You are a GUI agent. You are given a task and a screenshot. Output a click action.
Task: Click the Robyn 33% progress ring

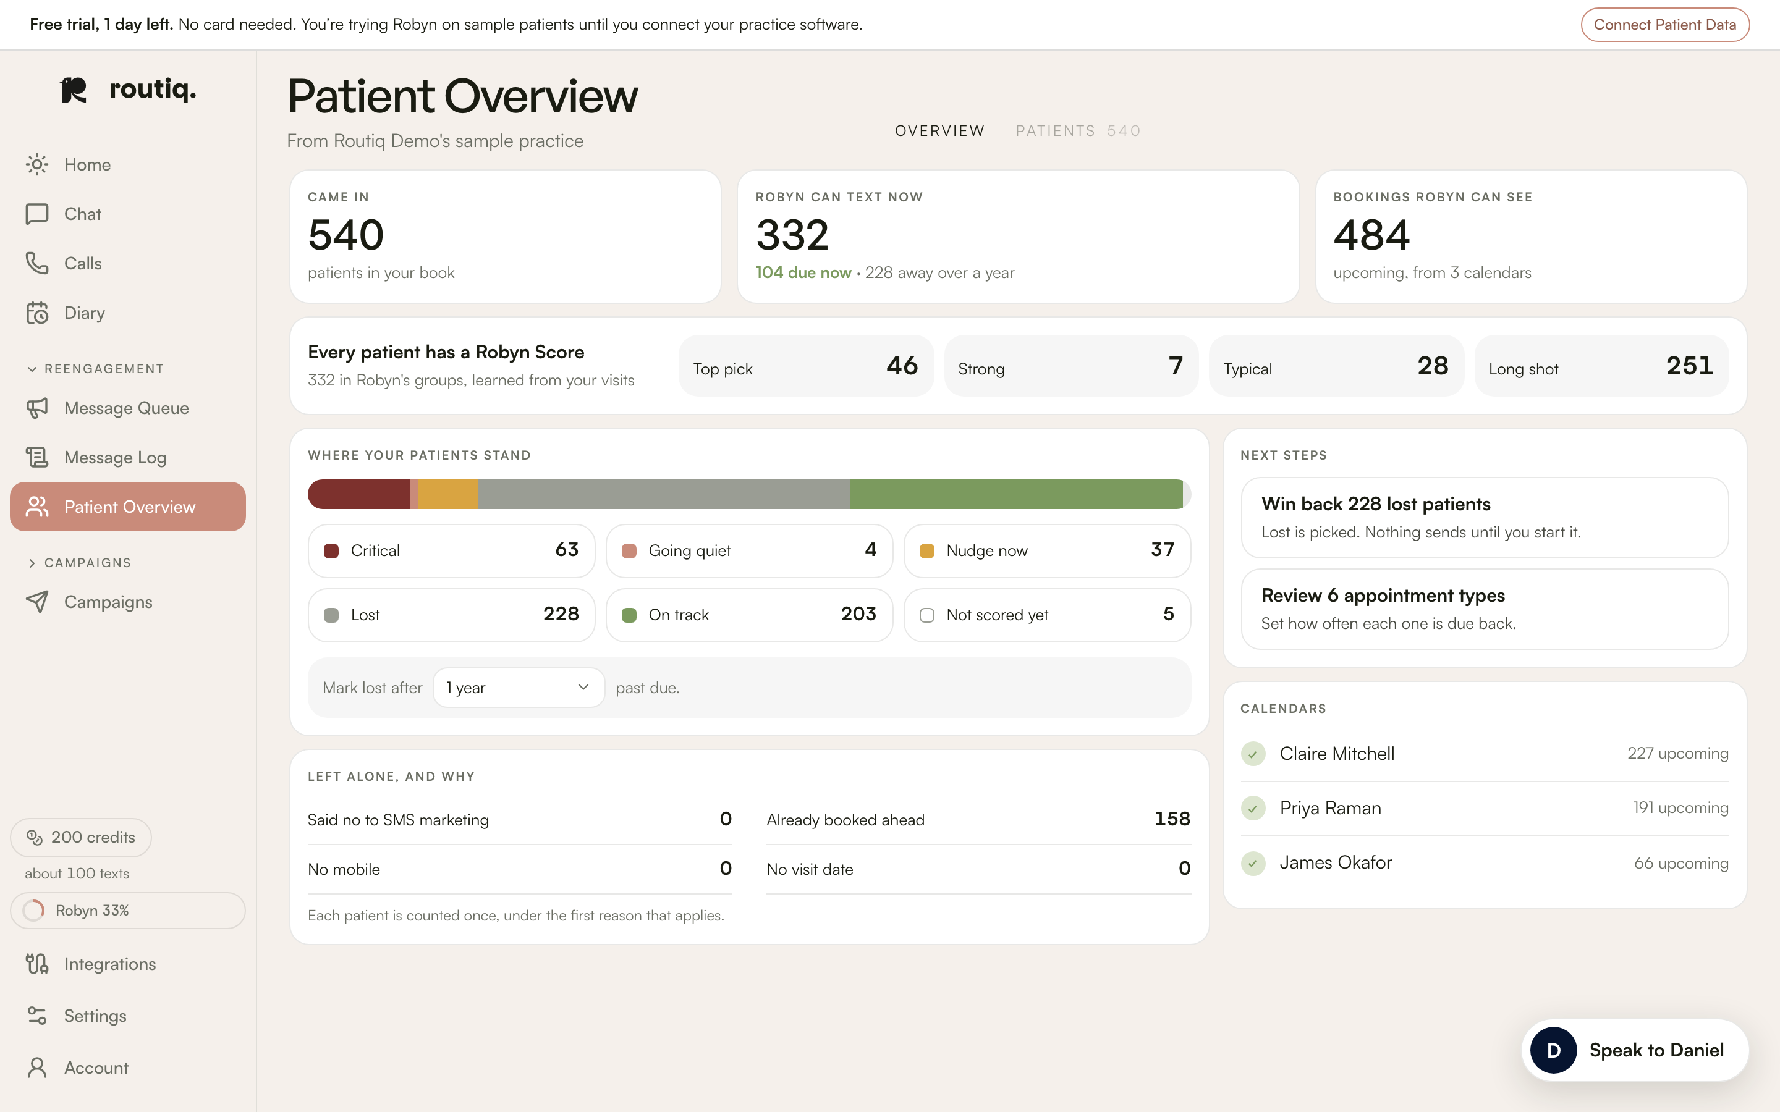coord(34,911)
